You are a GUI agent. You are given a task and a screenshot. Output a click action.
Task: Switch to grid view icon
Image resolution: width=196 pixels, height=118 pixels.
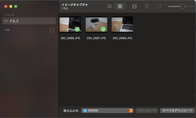pyautogui.click(x=120, y=6)
